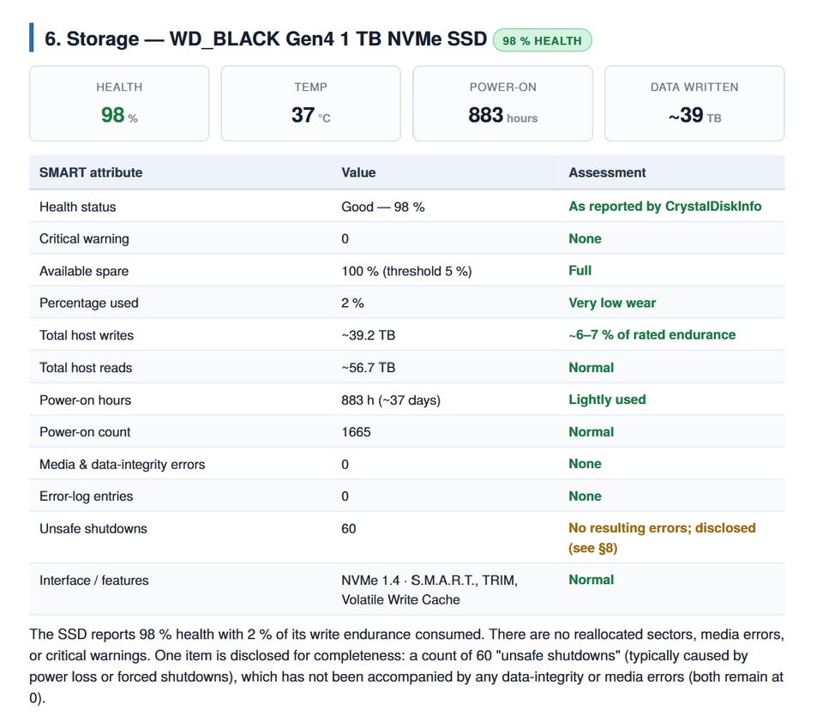Click the 98 % HEALTH badge
Viewport: 823px width, 722px height.
tap(542, 40)
